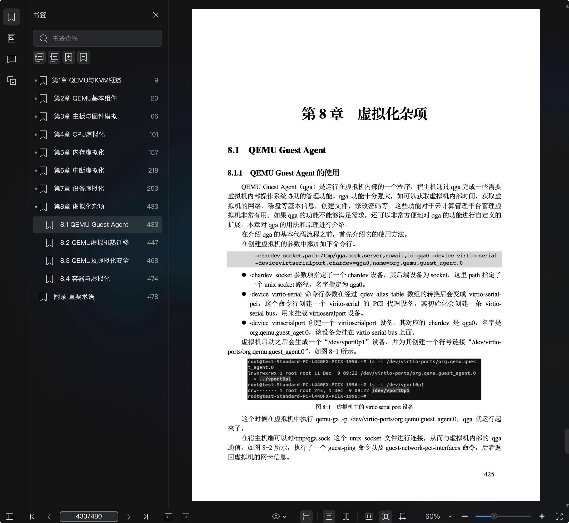Expand the 第3章 主板与固件模拟 bookmark
The height and width of the screenshot is (523, 569).
point(36,117)
